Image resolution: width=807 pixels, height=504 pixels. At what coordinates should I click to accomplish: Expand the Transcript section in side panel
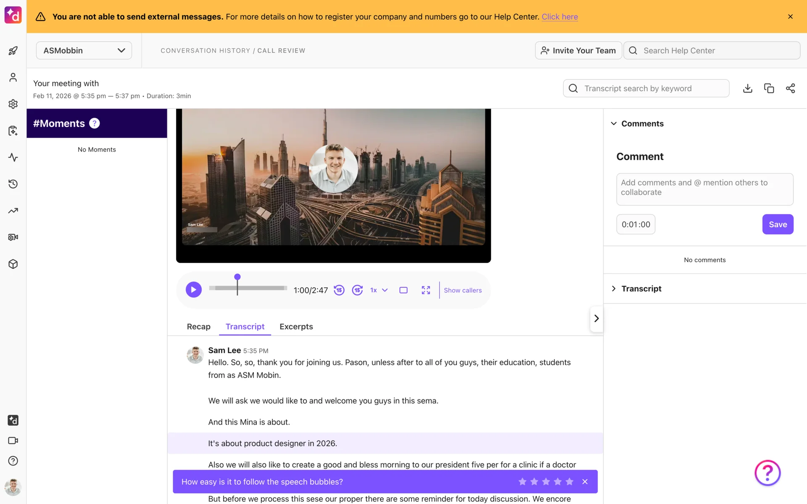click(x=641, y=289)
